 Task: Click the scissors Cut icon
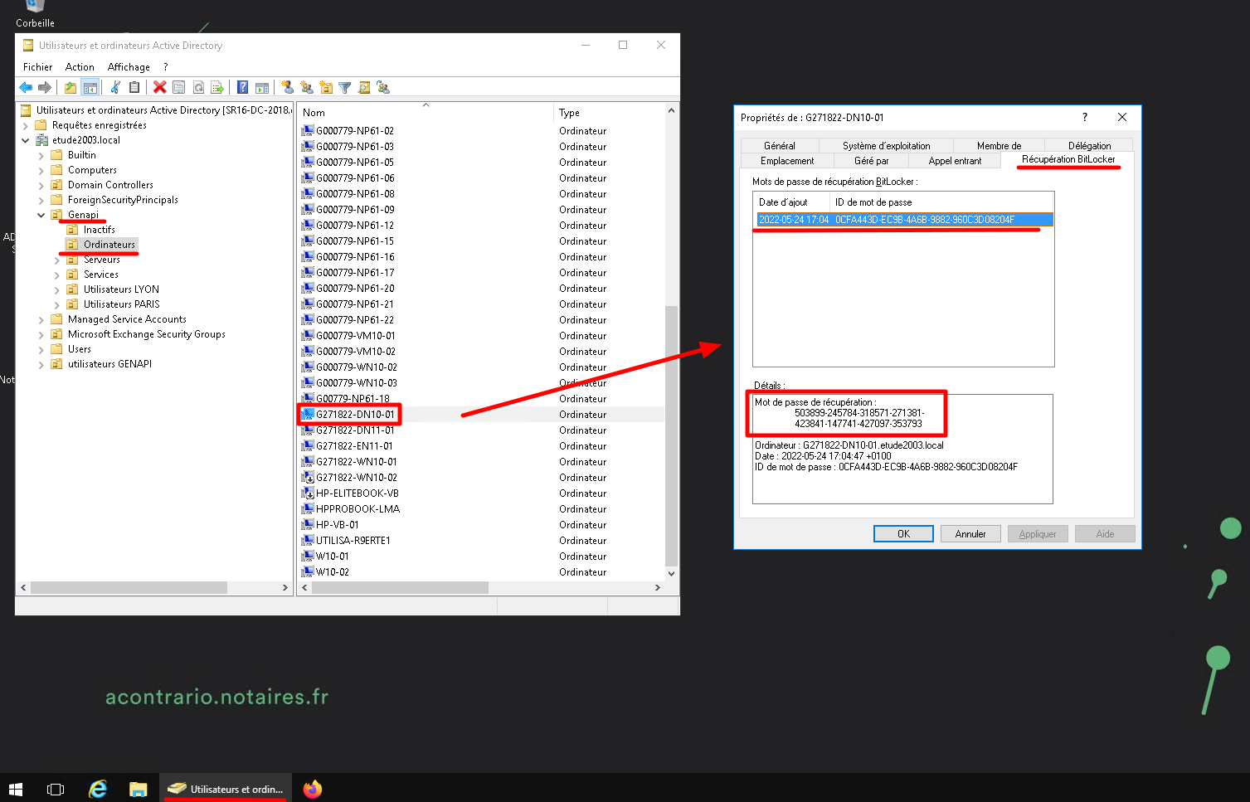[115, 87]
